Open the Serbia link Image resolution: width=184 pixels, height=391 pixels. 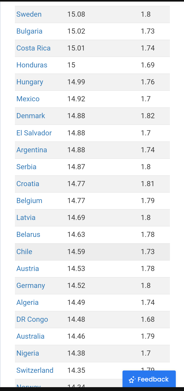(x=26, y=167)
